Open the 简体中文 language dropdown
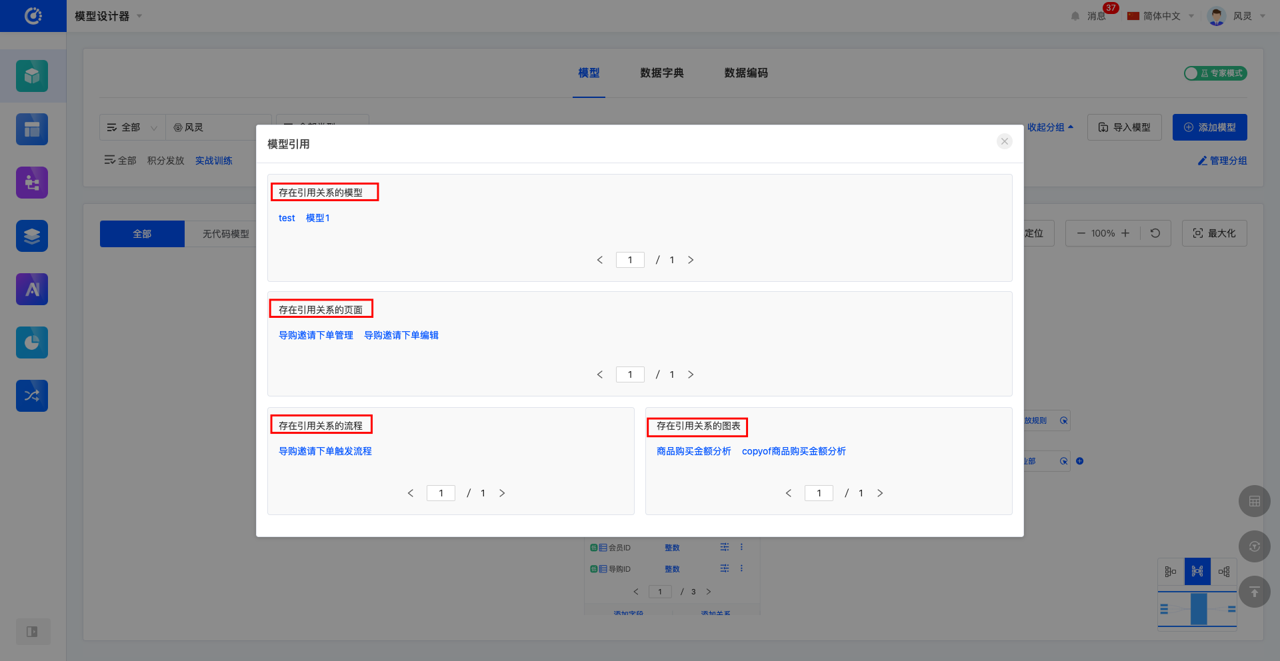This screenshot has width=1280, height=661. 1161,16
